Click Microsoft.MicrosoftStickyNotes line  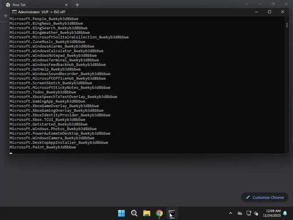[60, 88]
